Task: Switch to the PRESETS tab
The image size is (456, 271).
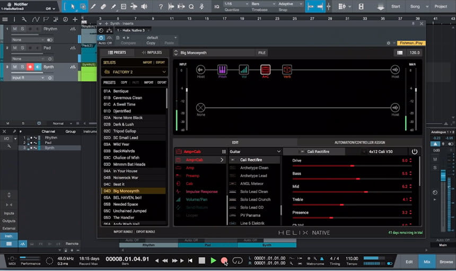Action: pyautogui.click(x=117, y=53)
